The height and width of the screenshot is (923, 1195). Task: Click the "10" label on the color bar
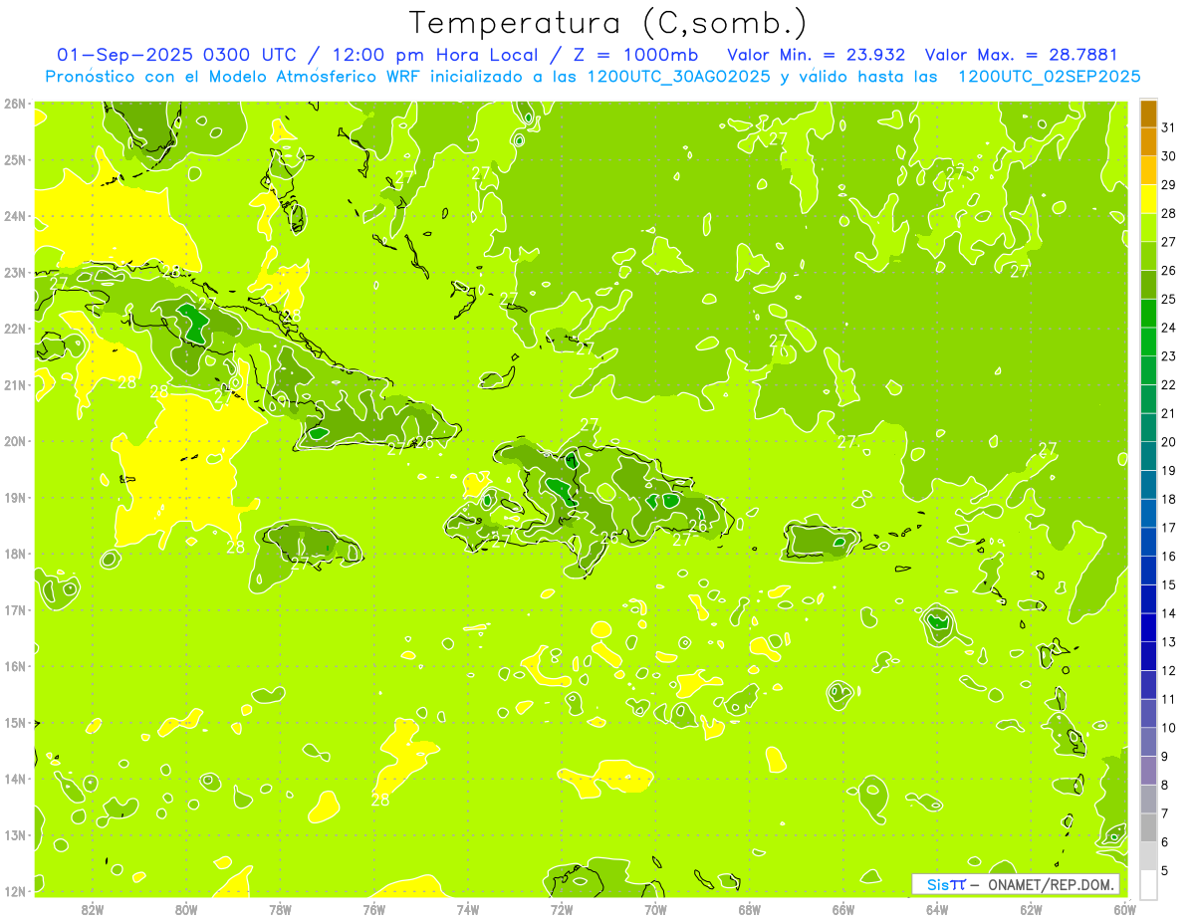pos(1169,728)
